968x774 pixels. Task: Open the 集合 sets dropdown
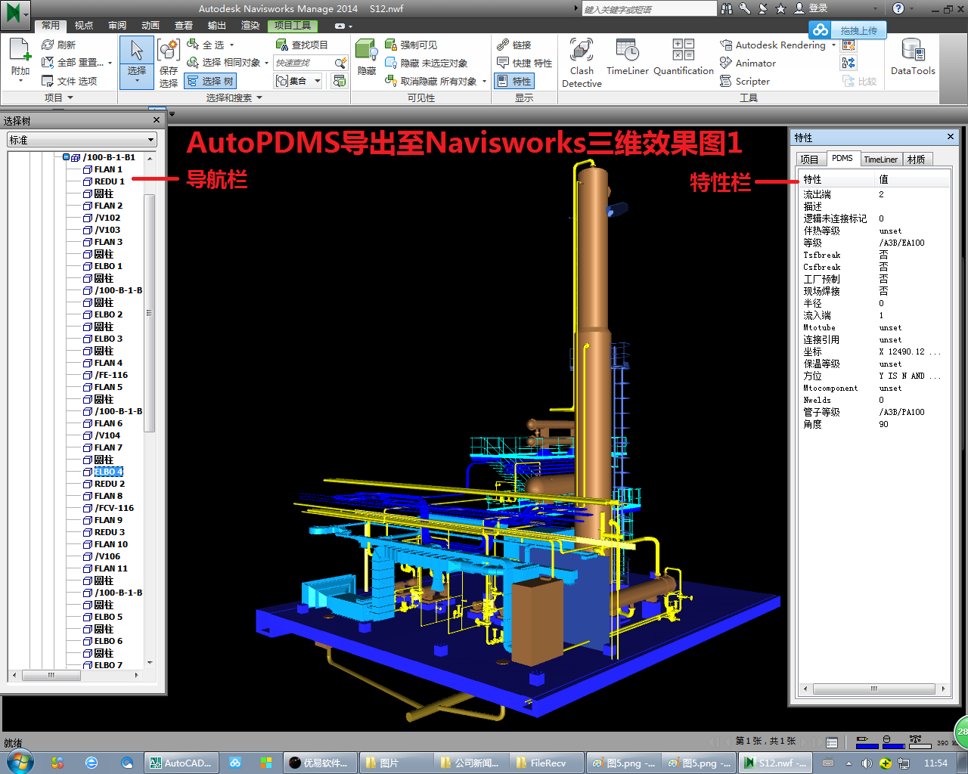pyautogui.click(x=299, y=81)
